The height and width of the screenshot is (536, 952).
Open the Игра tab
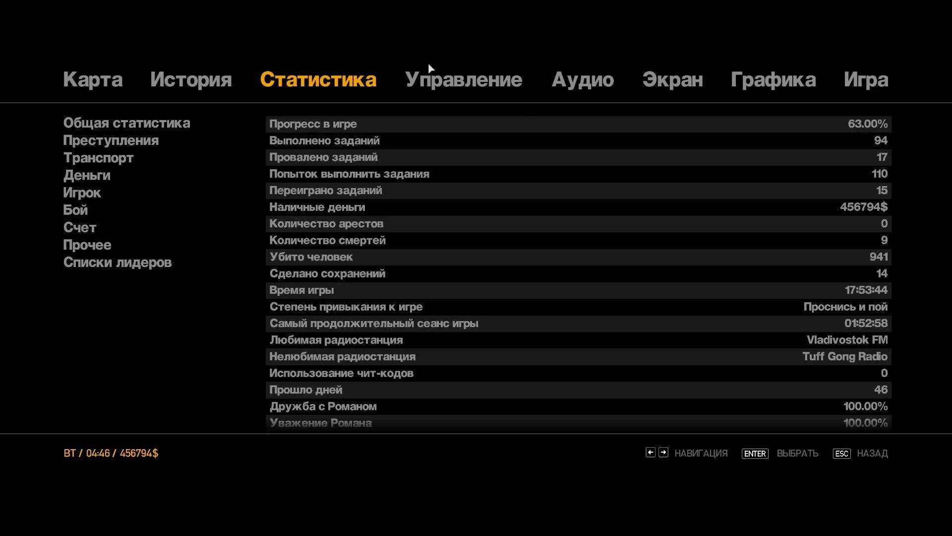(x=866, y=80)
